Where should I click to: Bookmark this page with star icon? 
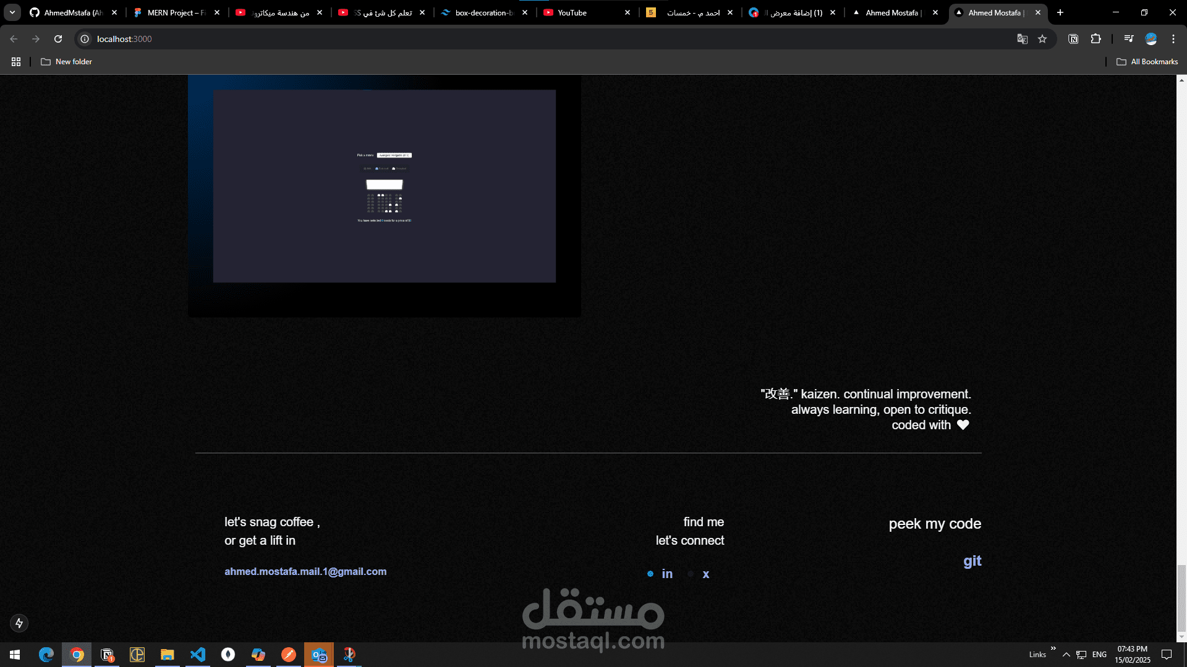click(1042, 39)
